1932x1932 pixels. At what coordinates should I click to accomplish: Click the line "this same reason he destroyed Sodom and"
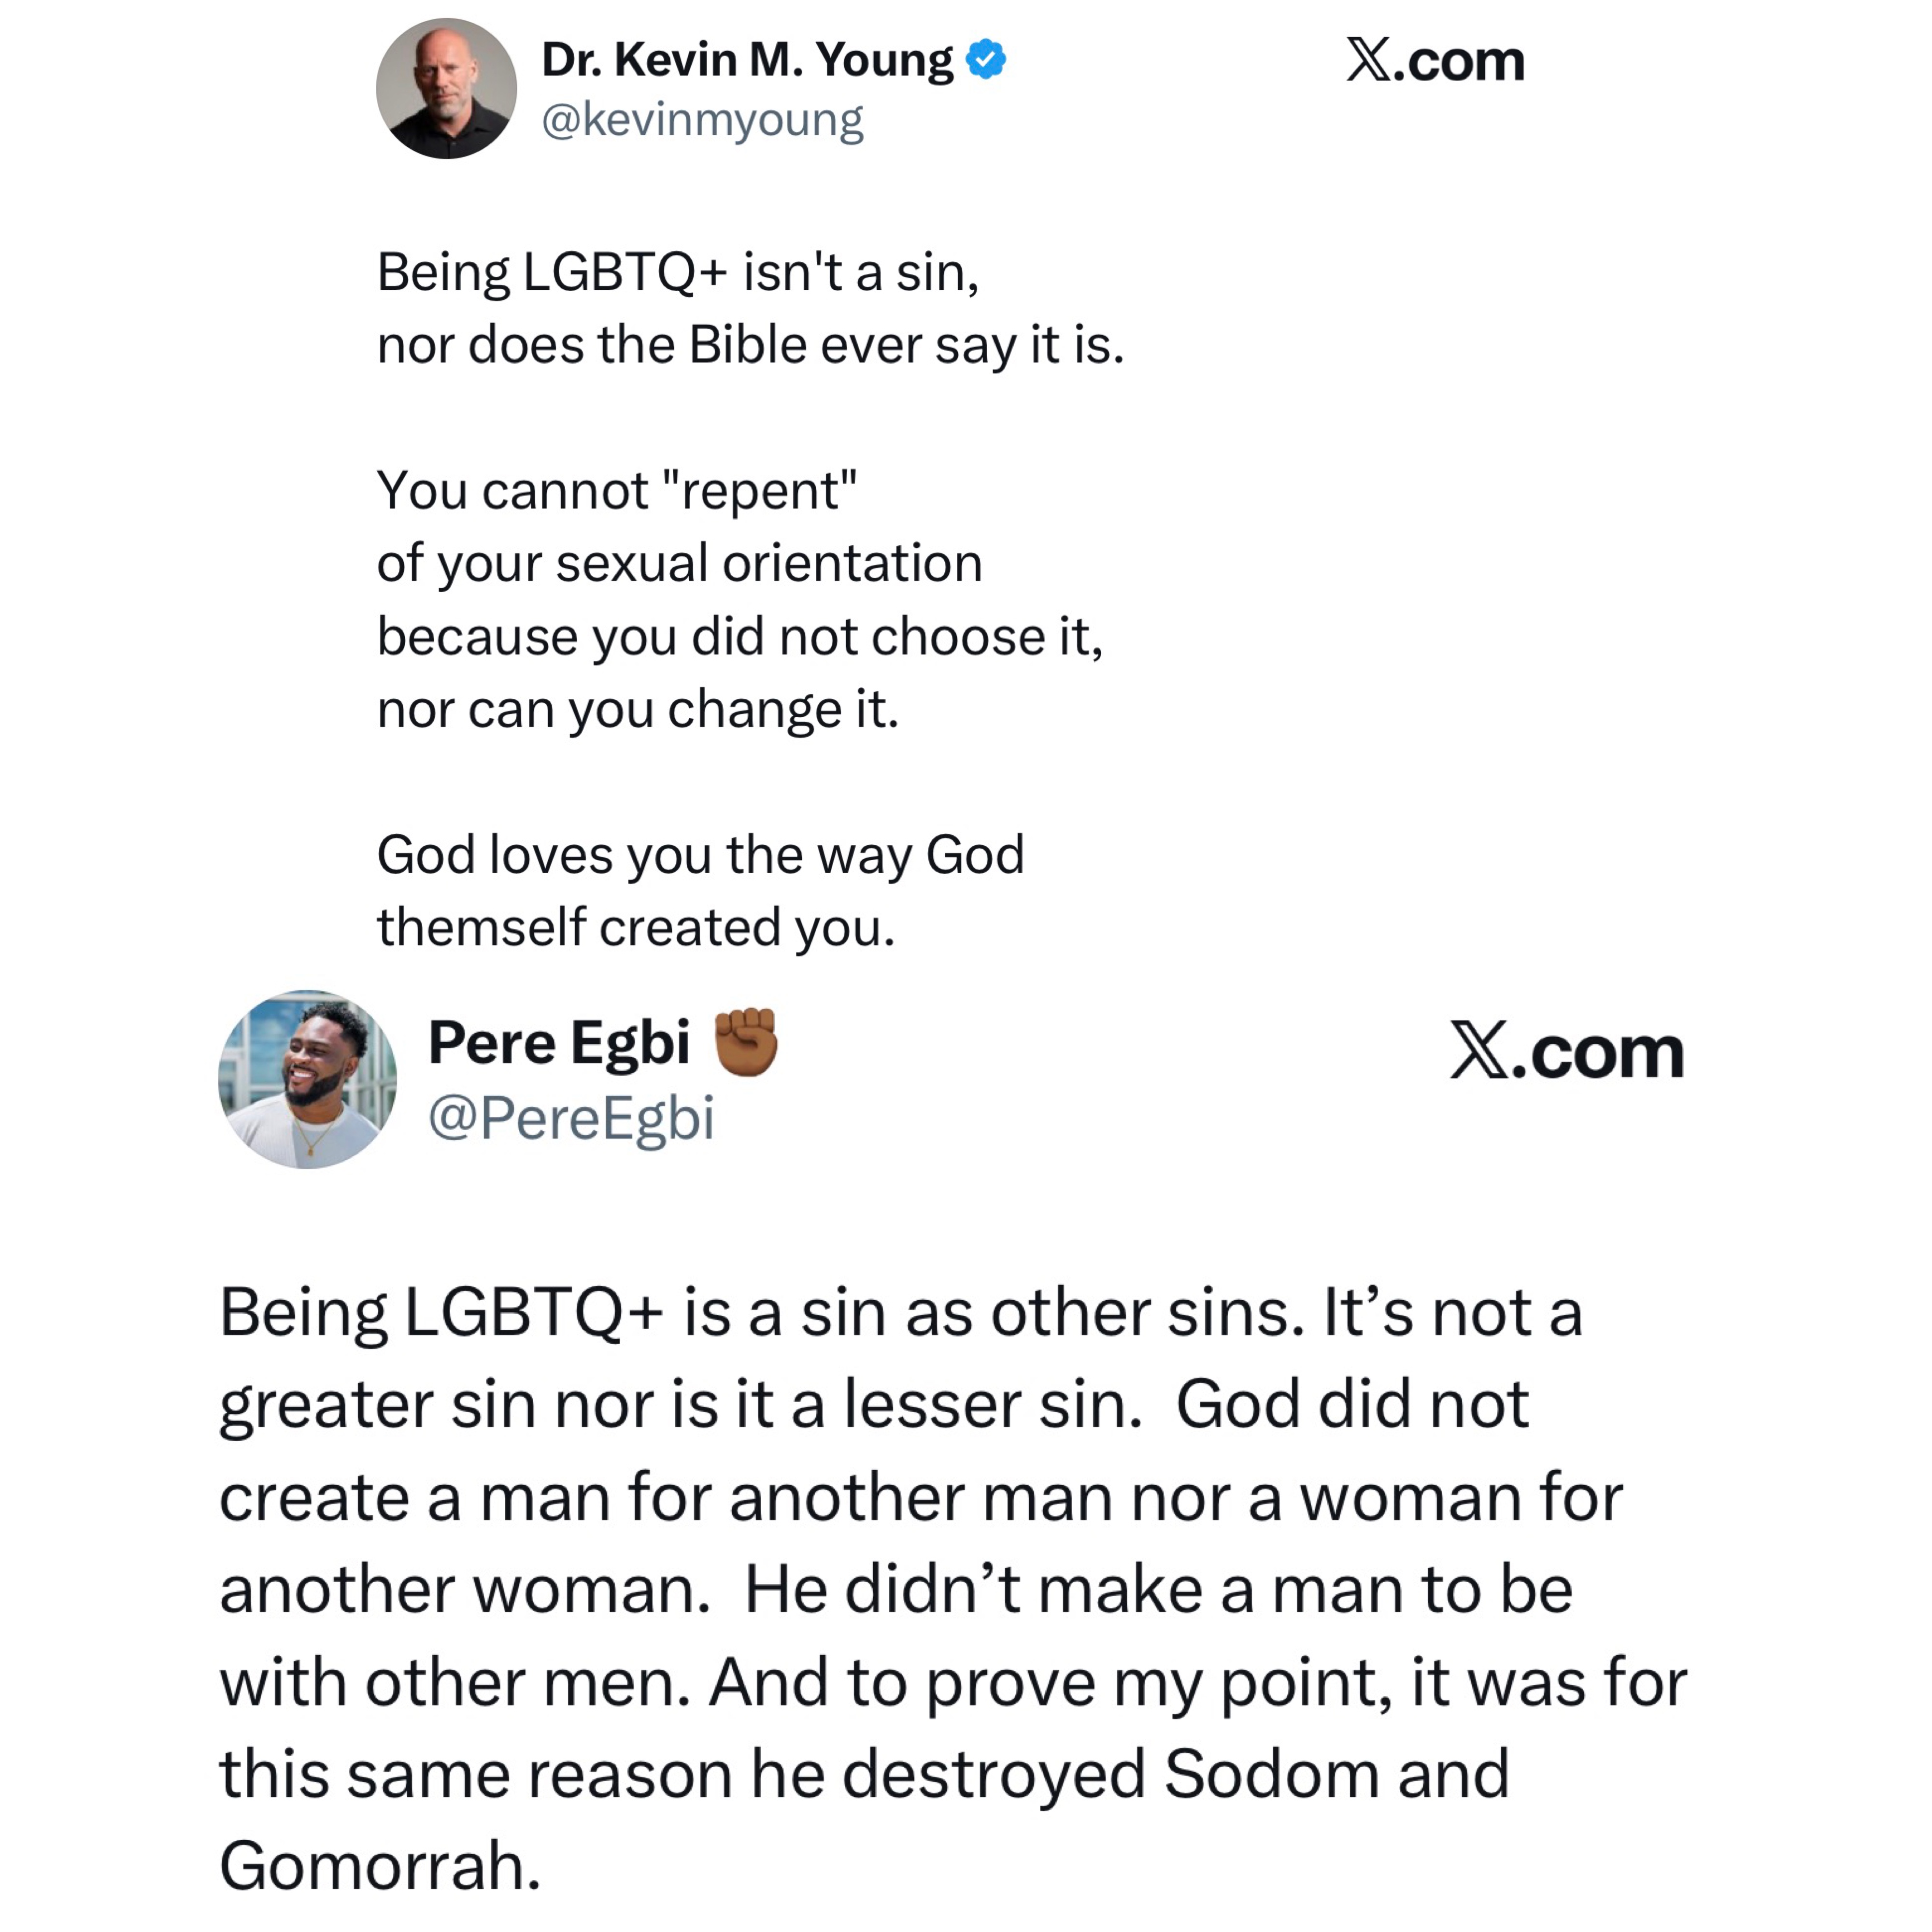click(x=864, y=1774)
